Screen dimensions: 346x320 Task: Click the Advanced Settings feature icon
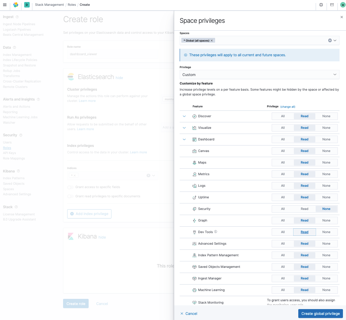[194, 244]
